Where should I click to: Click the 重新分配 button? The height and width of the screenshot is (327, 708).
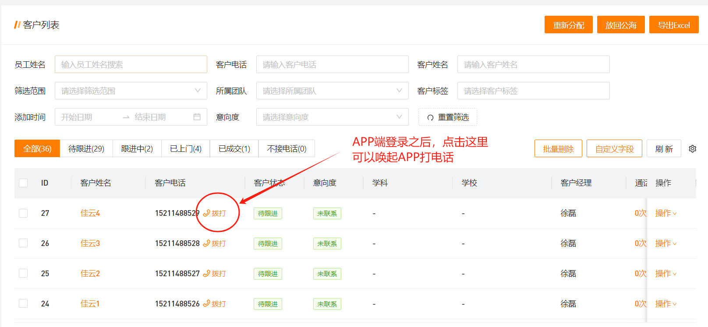[569, 25]
